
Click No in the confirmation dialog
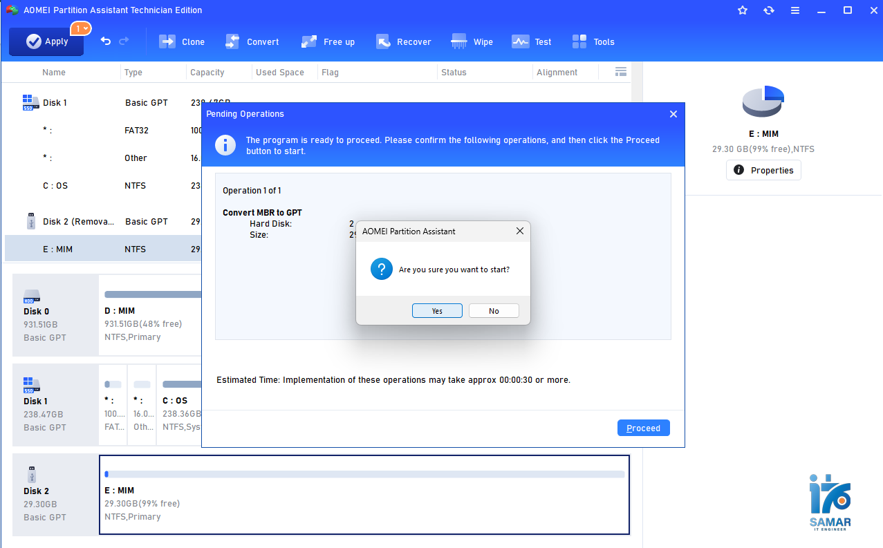coord(494,311)
